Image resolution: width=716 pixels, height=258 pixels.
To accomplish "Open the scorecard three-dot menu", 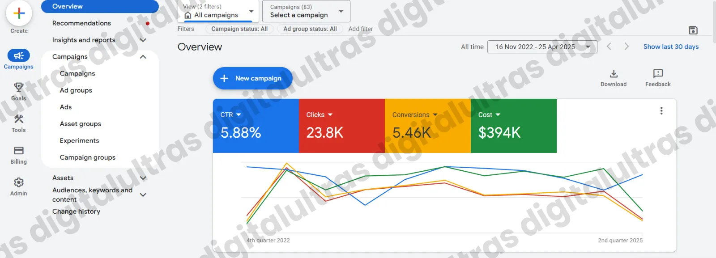I will [x=661, y=111].
